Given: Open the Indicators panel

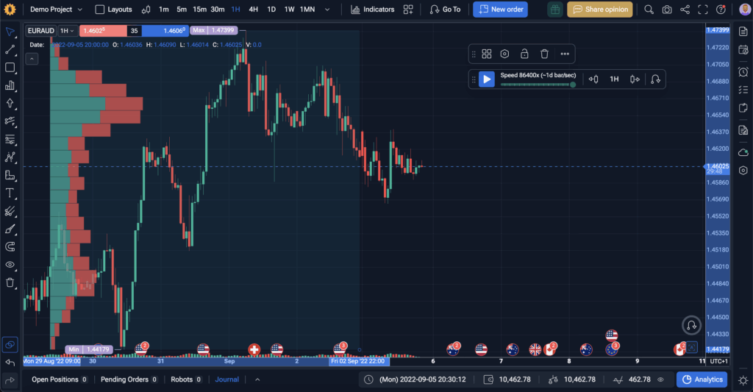Looking at the screenshot, I should 373,10.
